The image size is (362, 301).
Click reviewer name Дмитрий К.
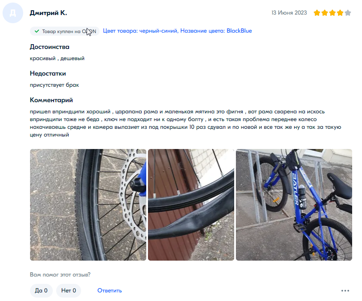(48, 13)
